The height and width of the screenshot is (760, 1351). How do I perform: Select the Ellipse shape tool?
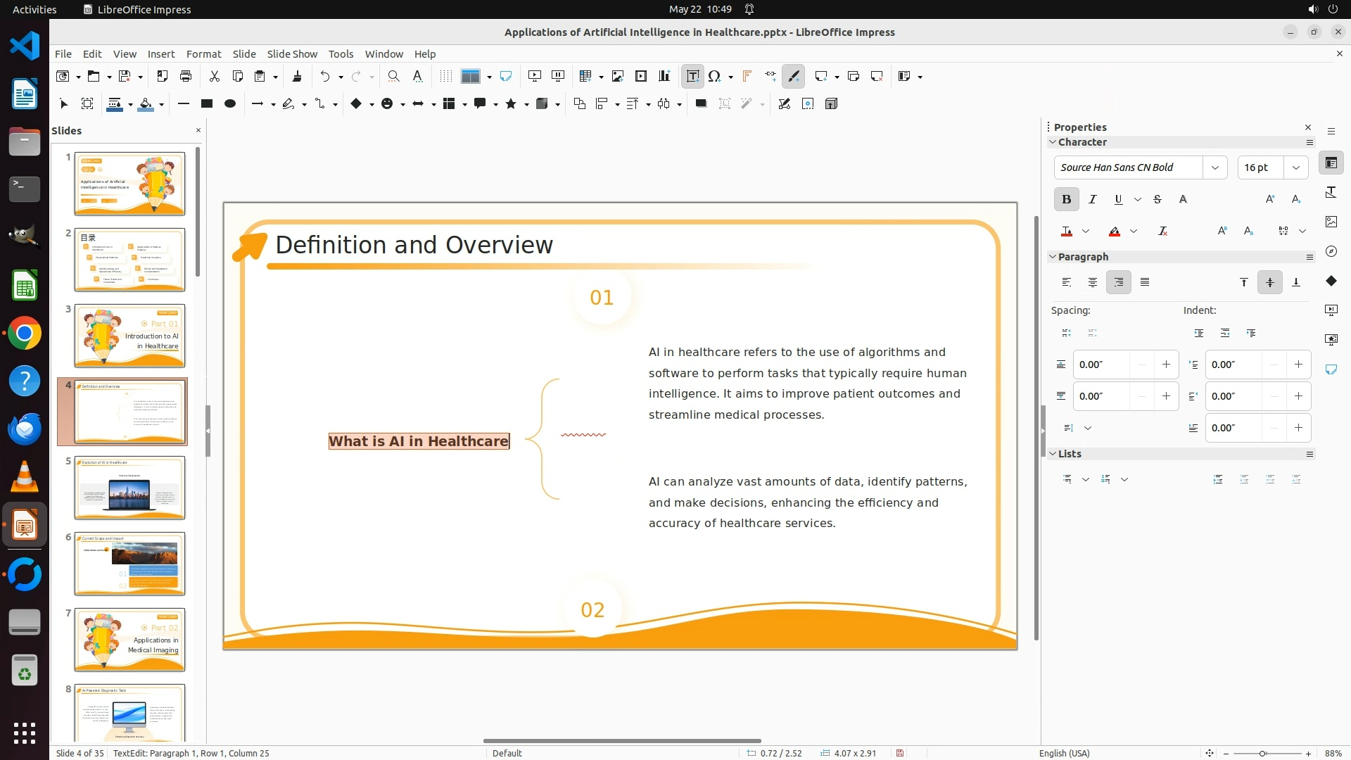click(229, 103)
